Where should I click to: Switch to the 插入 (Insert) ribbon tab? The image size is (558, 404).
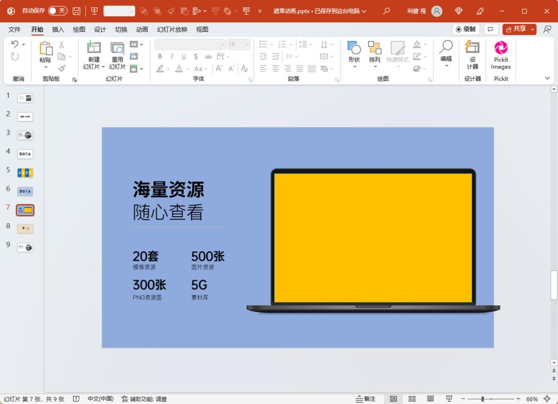click(x=58, y=29)
